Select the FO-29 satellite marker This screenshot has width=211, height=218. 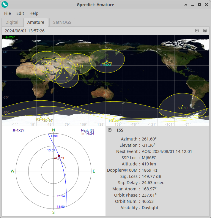coord(114,119)
